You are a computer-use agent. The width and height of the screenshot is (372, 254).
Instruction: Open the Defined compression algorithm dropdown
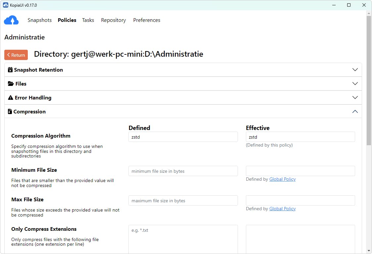point(183,137)
